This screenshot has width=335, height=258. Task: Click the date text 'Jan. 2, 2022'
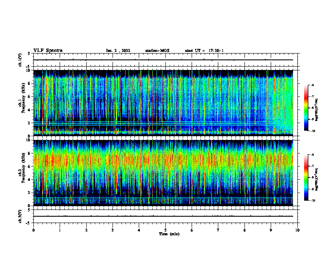pos(118,51)
